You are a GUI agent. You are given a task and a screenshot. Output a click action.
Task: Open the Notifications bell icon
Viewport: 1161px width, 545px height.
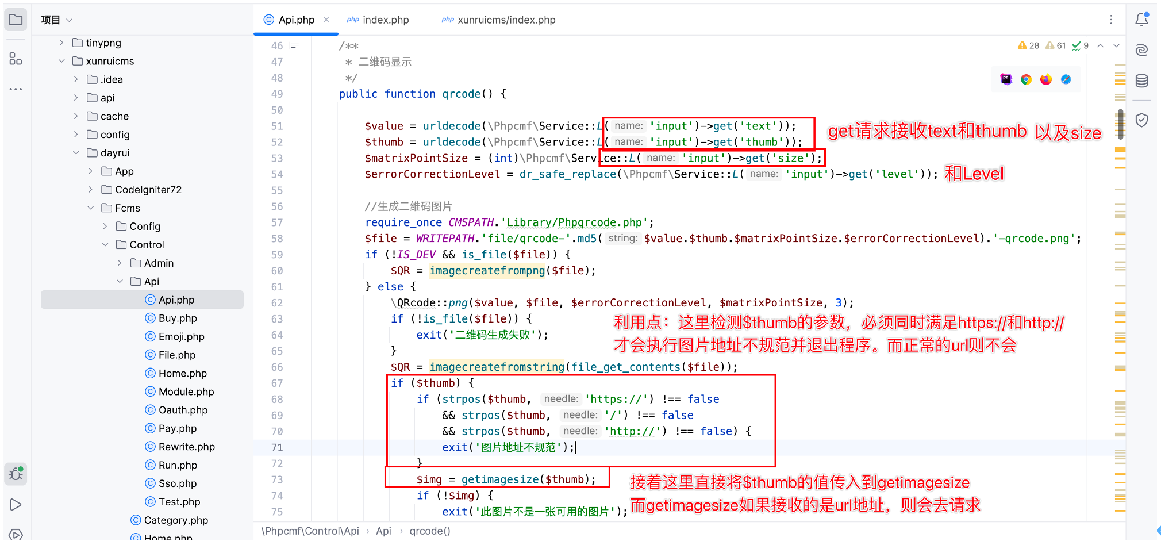1141,20
